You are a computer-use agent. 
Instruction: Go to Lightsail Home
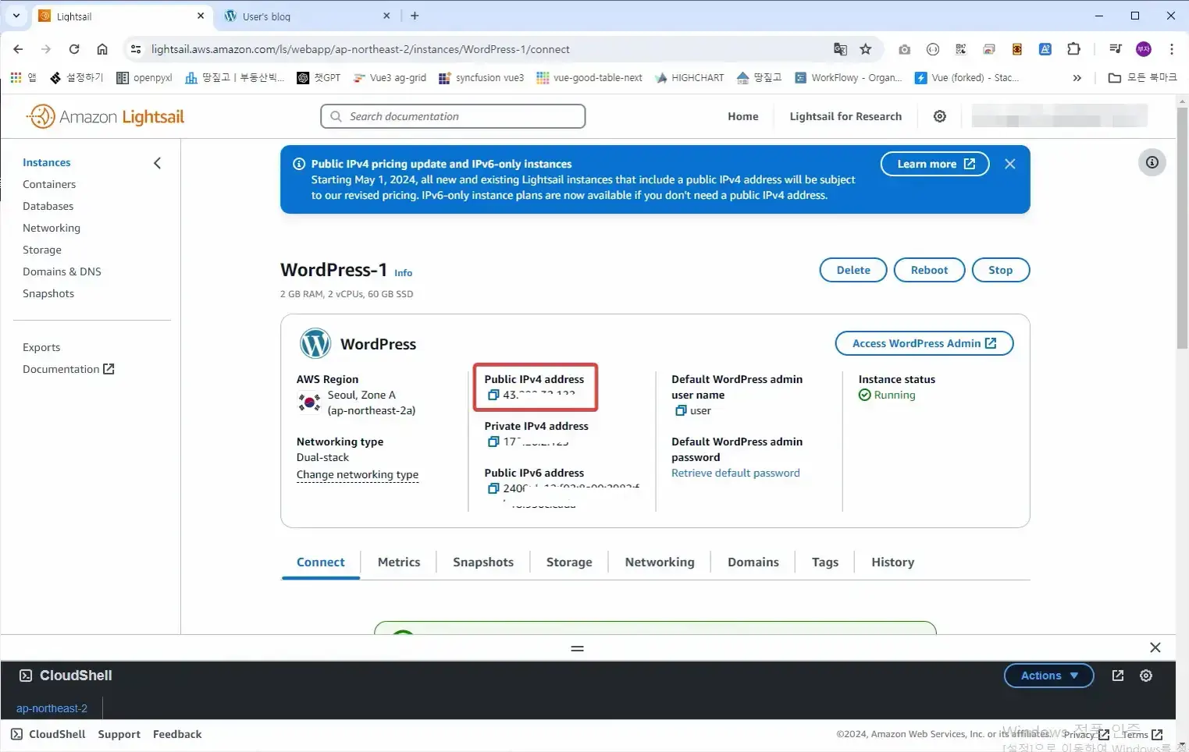pyautogui.click(x=743, y=116)
